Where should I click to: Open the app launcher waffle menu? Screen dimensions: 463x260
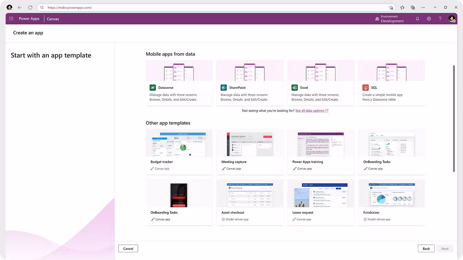tap(11, 19)
